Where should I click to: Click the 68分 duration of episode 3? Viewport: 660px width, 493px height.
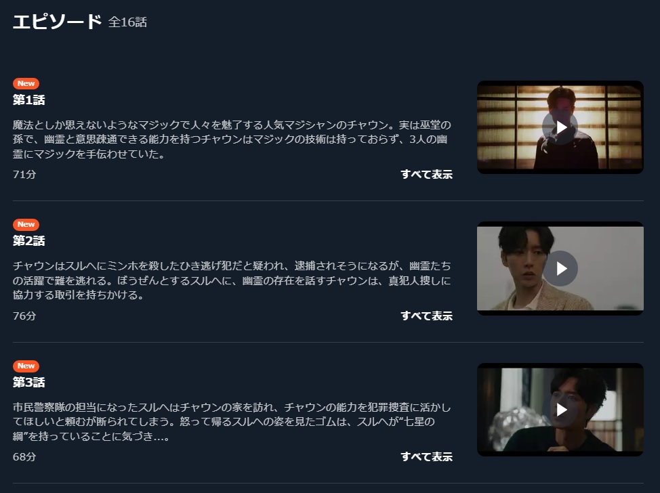pyautogui.click(x=24, y=456)
